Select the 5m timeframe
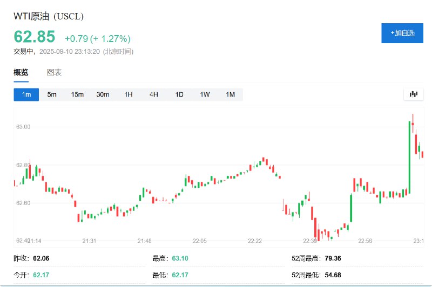Image resolution: width=432 pixels, height=287 pixels. [52, 94]
